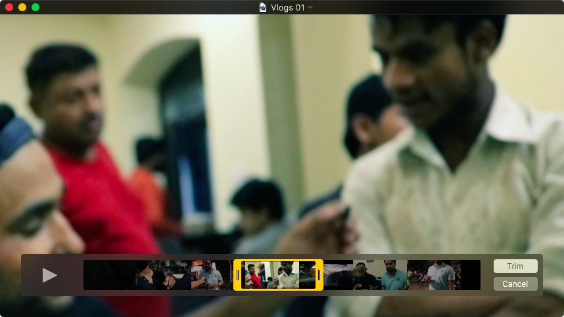
Task: Click the Vlogs 01 window title text
Action: pyautogui.click(x=287, y=7)
